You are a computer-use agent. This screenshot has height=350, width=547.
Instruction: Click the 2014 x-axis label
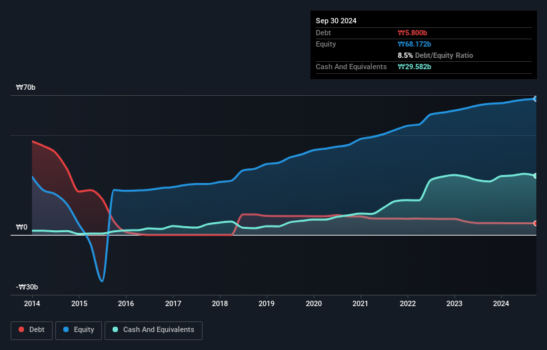point(32,303)
